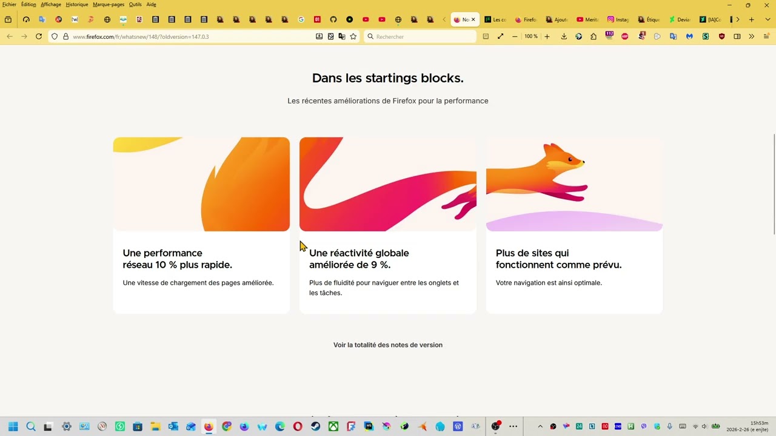This screenshot has width=776, height=436.
Task: Open the Downloads arrow icon in toolbar
Action: click(x=564, y=36)
